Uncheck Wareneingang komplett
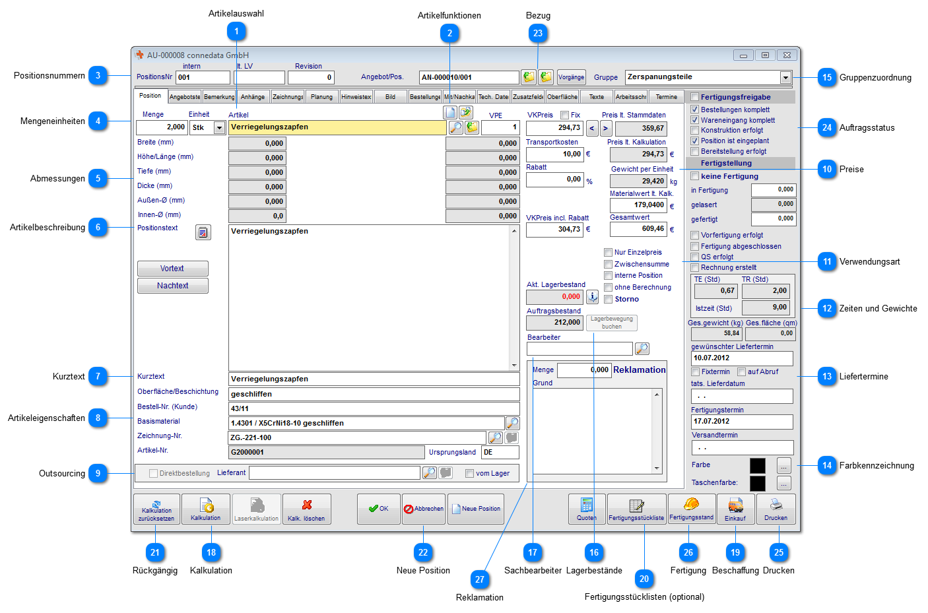Image resolution: width=928 pixels, height=613 pixels. pos(694,120)
